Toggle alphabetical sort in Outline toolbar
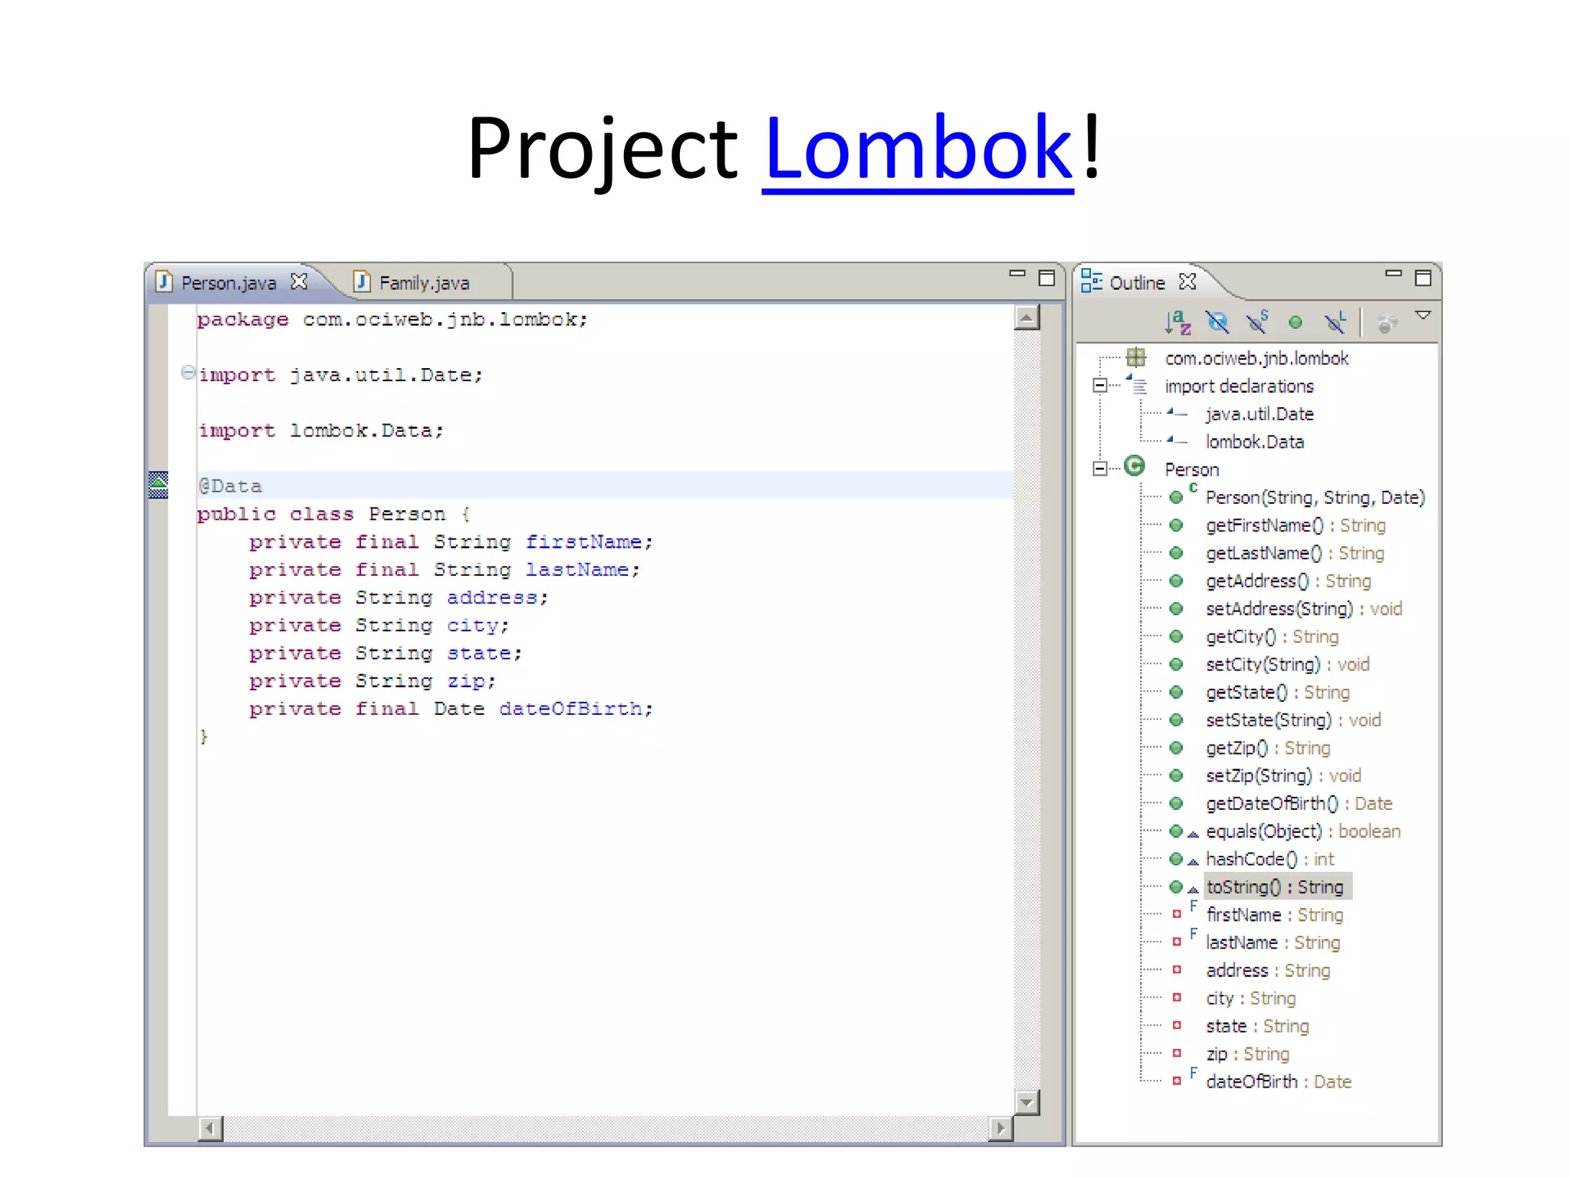The width and height of the screenshot is (1570, 1178). pos(1177,322)
